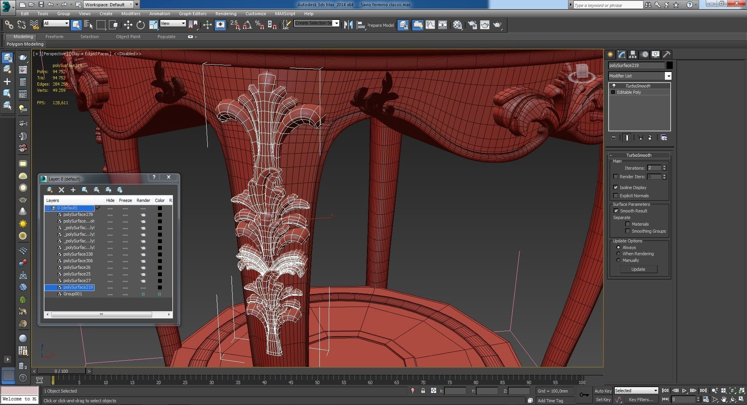This screenshot has width=747, height=405.
Task: Enable Separate by Materials checkbox
Action: (628, 224)
